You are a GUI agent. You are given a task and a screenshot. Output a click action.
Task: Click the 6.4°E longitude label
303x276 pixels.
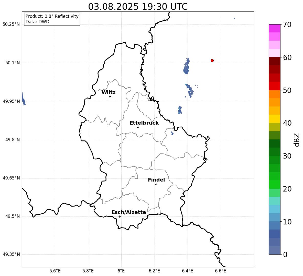187,271
